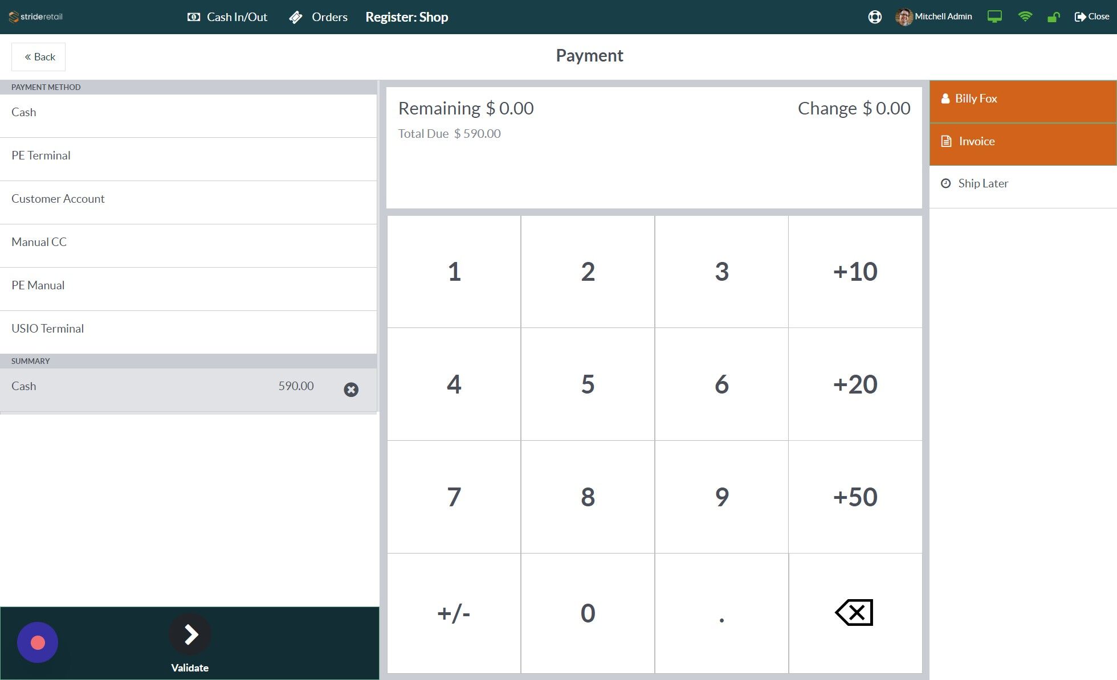Image resolution: width=1117 pixels, height=680 pixels.
Task: Check the Wi-Fi connection status icon
Action: (x=1025, y=17)
